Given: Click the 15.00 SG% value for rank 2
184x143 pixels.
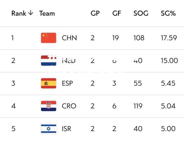Looking at the screenshot, I should 169,61.
